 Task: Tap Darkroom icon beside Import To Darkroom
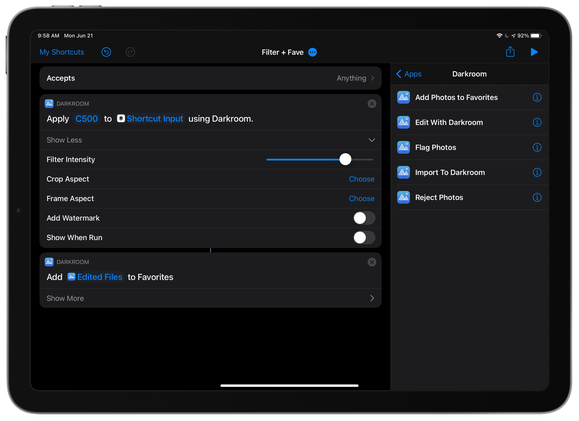[403, 172]
